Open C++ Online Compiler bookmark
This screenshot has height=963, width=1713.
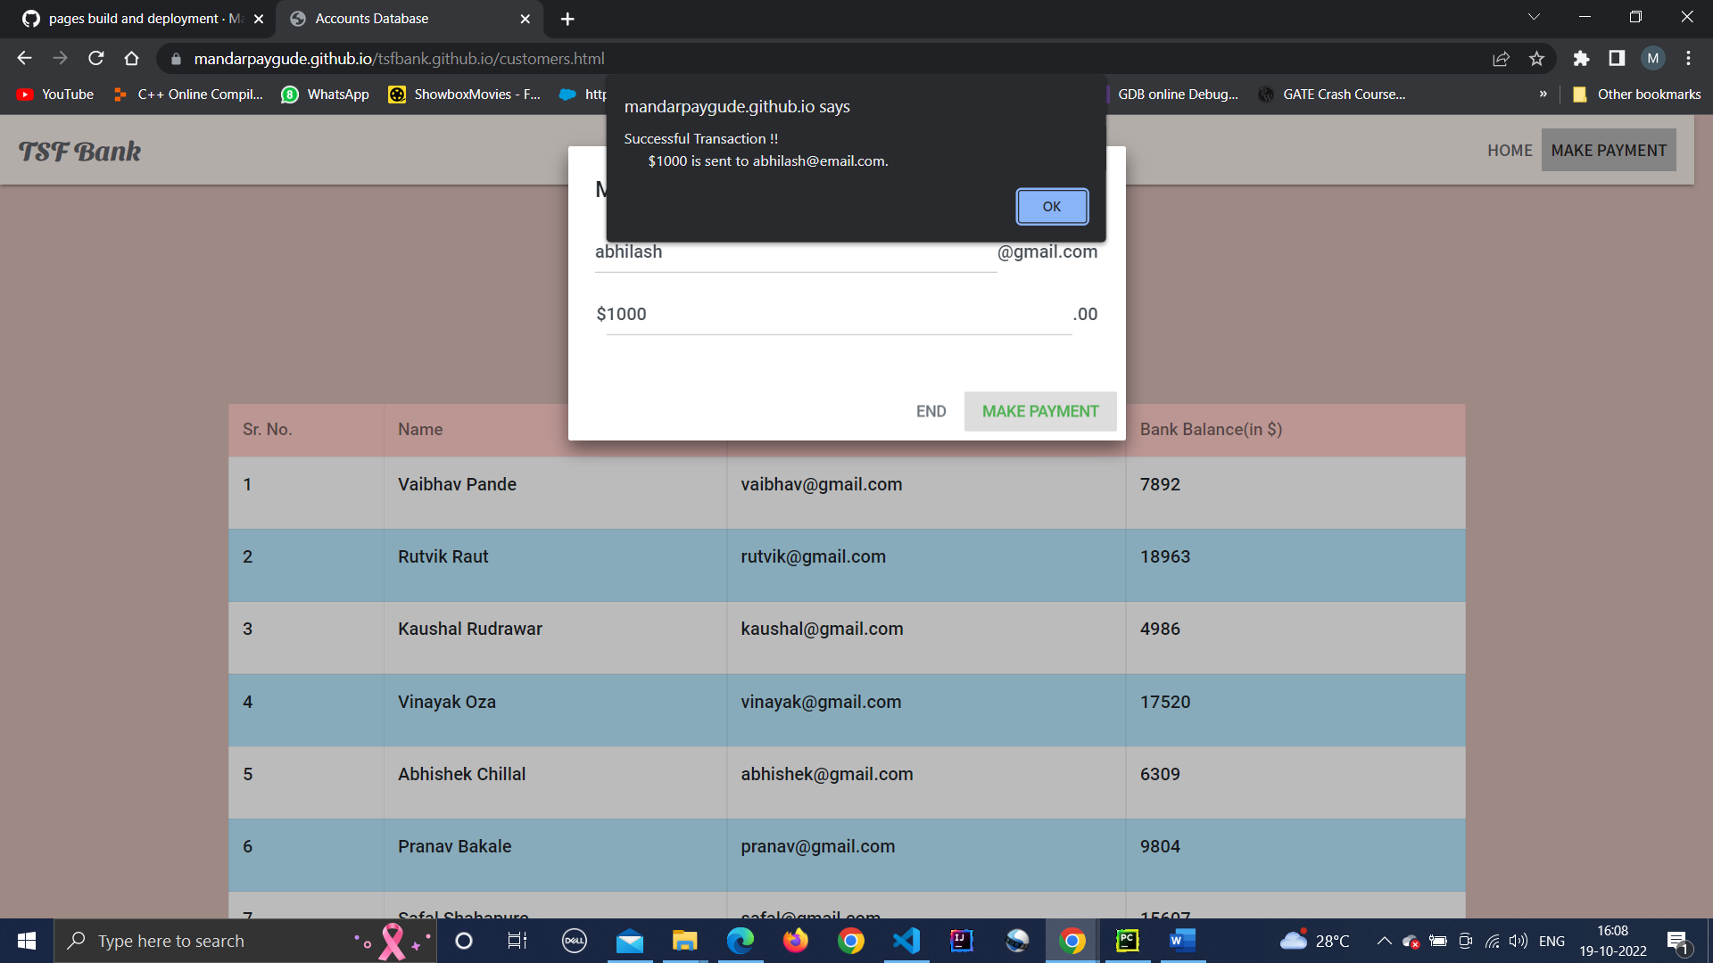tap(188, 95)
